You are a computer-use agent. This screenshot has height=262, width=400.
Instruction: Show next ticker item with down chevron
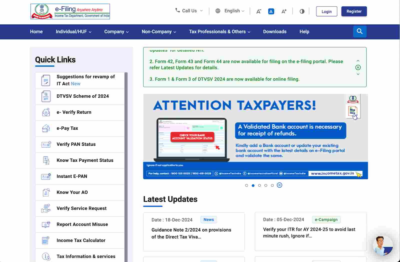click(x=358, y=74)
